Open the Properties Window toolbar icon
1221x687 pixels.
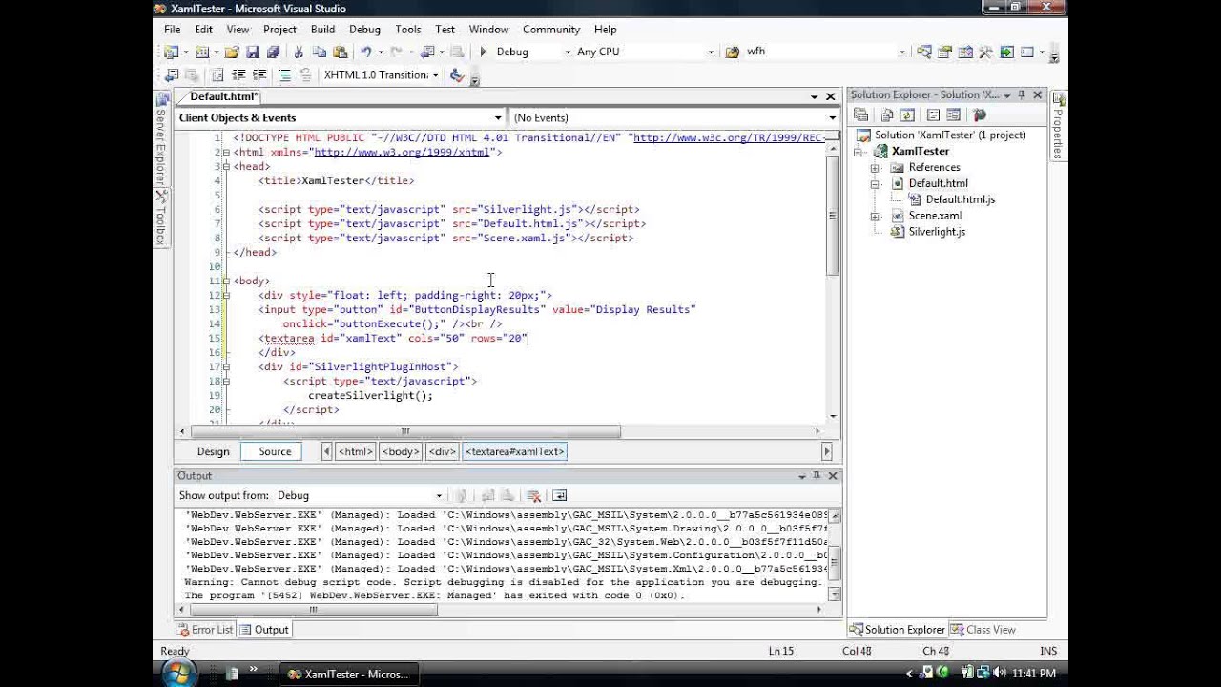pyautogui.click(x=944, y=52)
